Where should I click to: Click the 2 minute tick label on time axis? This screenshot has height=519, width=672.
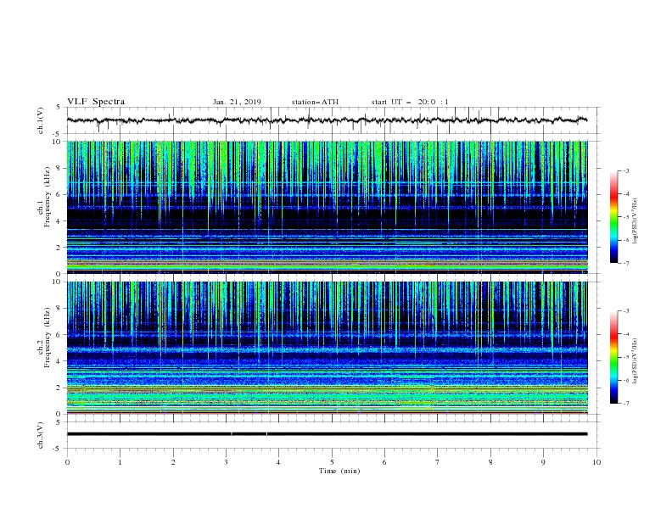coord(173,462)
